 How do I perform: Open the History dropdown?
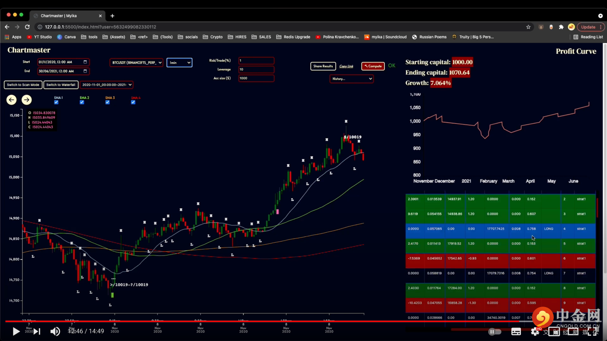pos(351,79)
